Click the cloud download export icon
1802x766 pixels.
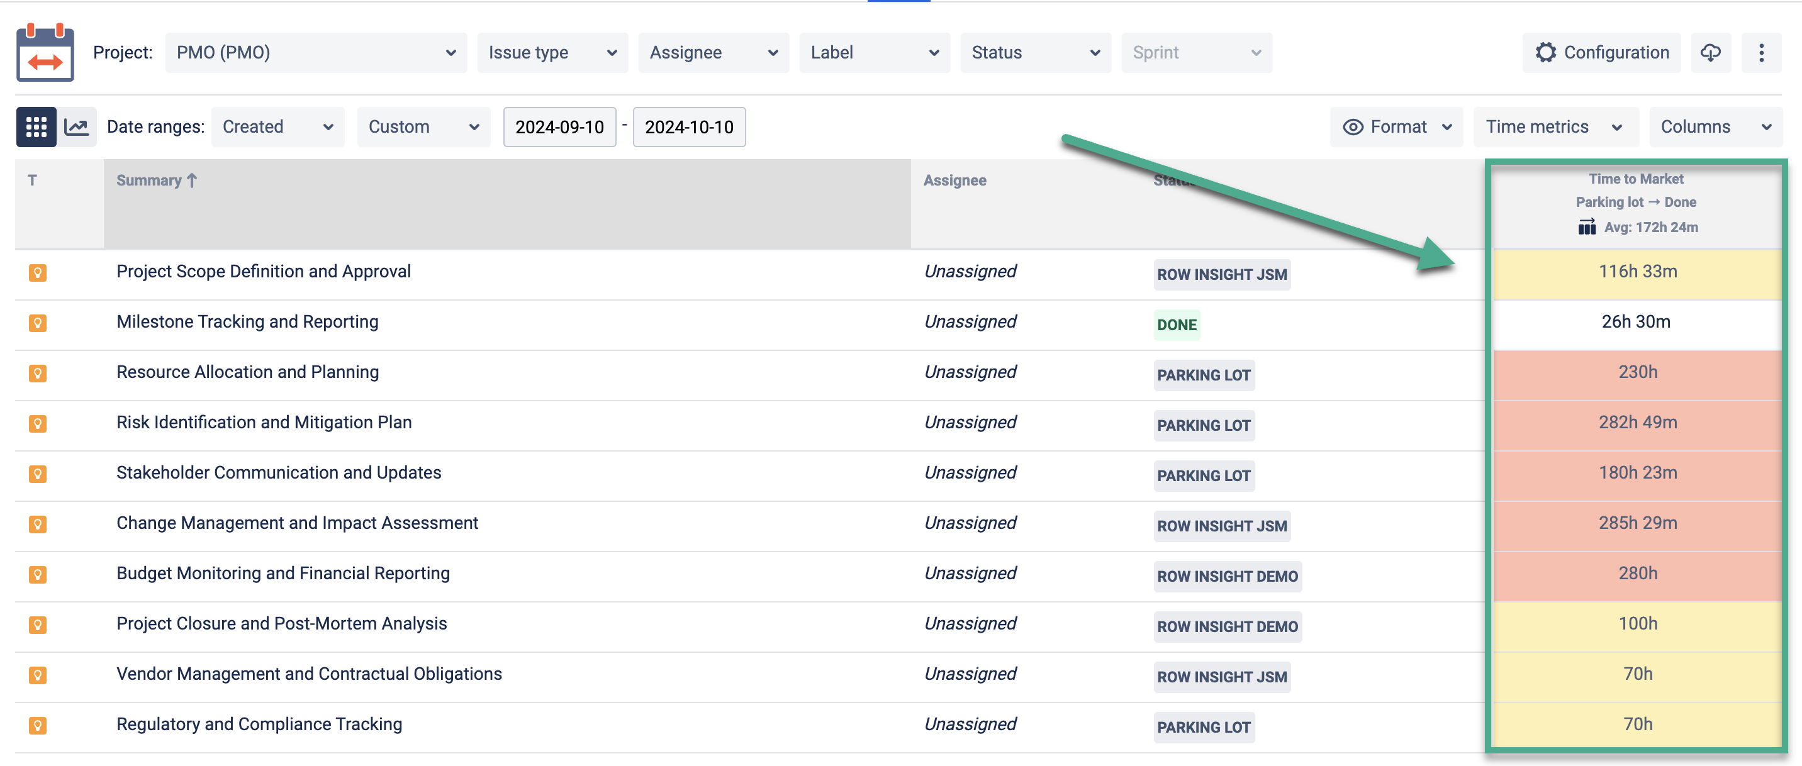[x=1710, y=52]
